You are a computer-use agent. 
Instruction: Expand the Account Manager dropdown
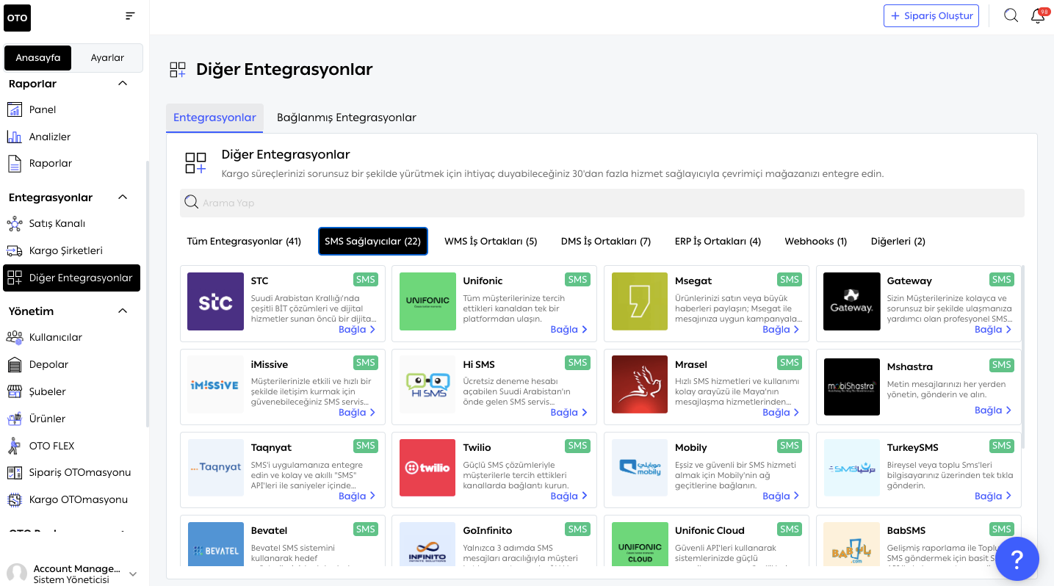point(133,574)
